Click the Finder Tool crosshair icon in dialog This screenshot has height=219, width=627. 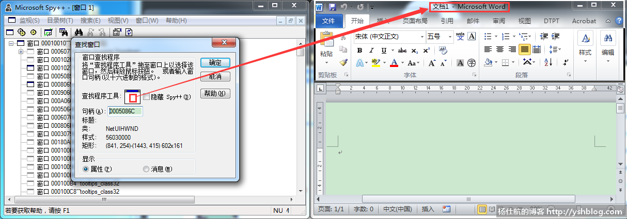click(x=133, y=96)
